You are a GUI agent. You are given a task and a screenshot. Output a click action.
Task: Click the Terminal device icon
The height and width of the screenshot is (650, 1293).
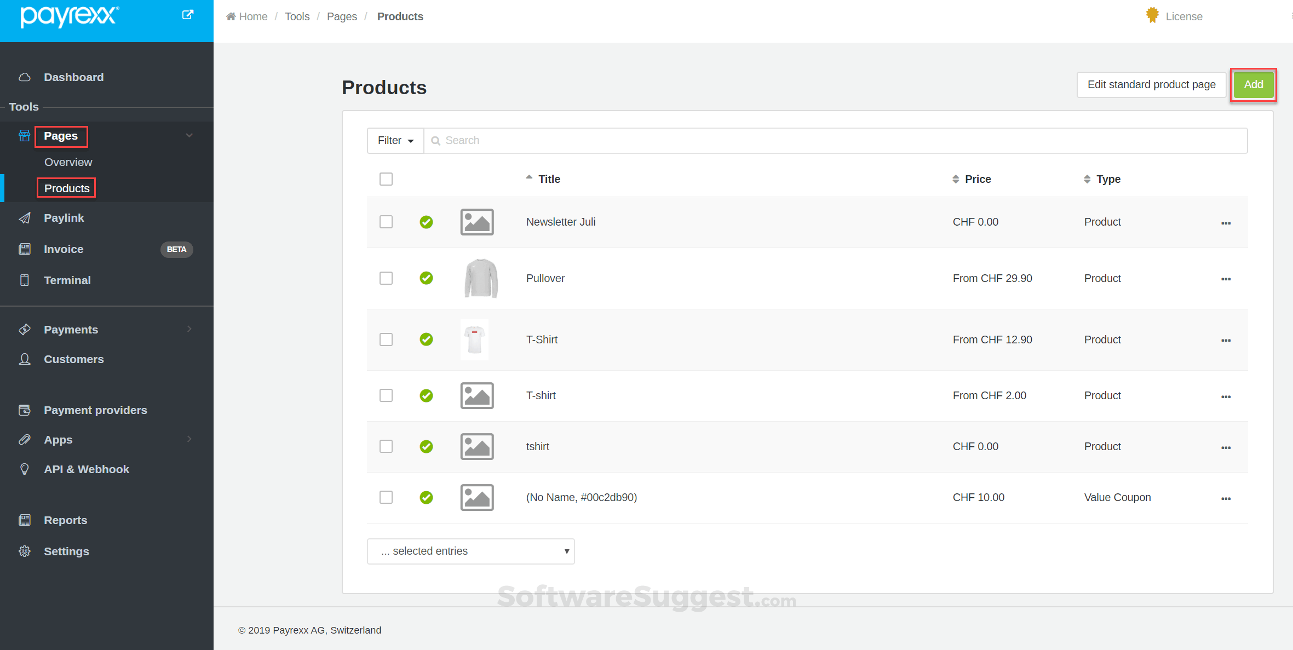[x=25, y=280]
